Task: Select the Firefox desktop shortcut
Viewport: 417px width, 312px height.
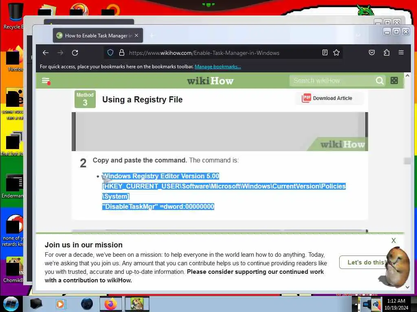Action: tap(14, 59)
